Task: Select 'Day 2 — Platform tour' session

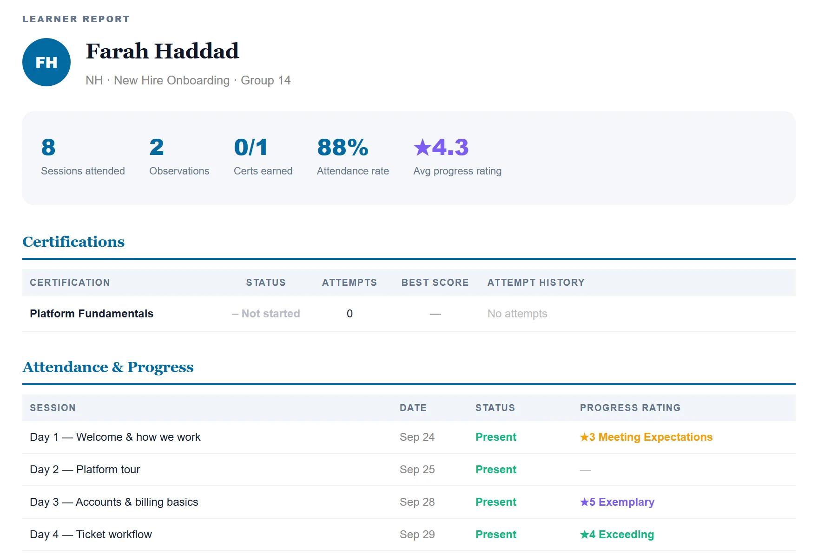Action: [x=85, y=470]
